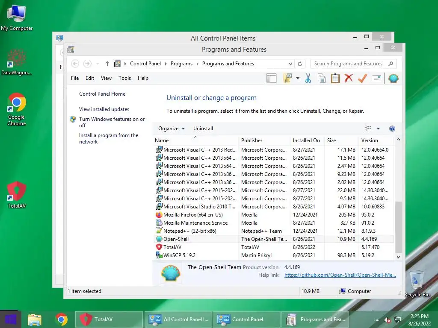
Task: Click Install a program from the network
Action: click(109, 138)
